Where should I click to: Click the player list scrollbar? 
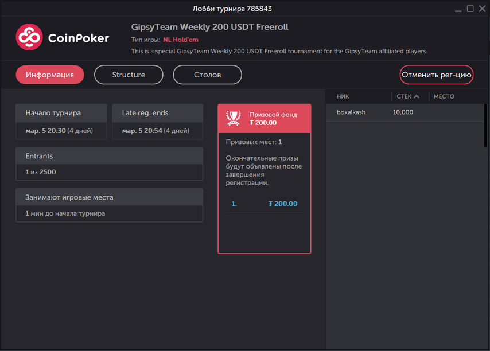click(485, 125)
